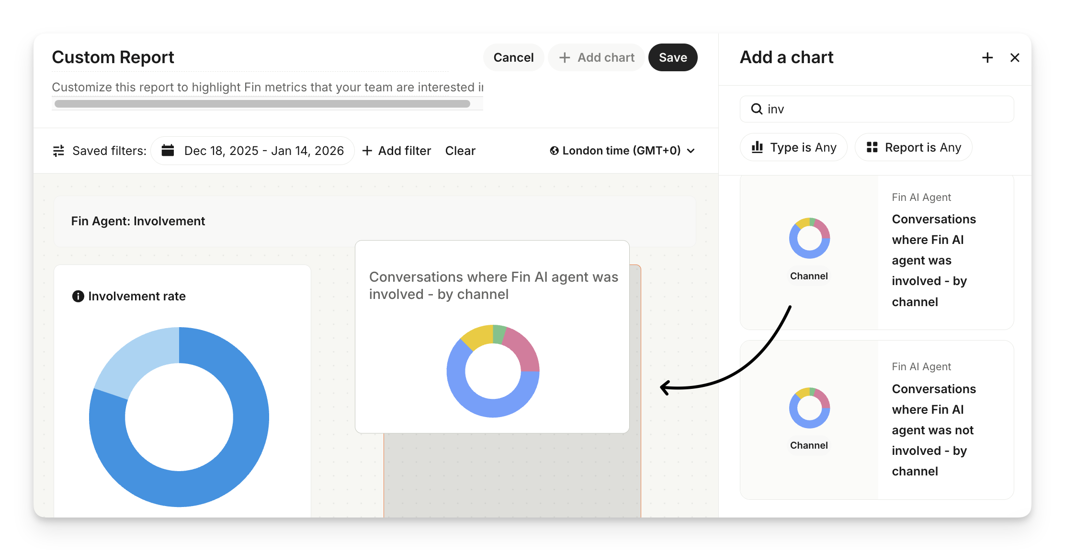
Task: Open the Report is Any filter
Action: click(x=913, y=147)
